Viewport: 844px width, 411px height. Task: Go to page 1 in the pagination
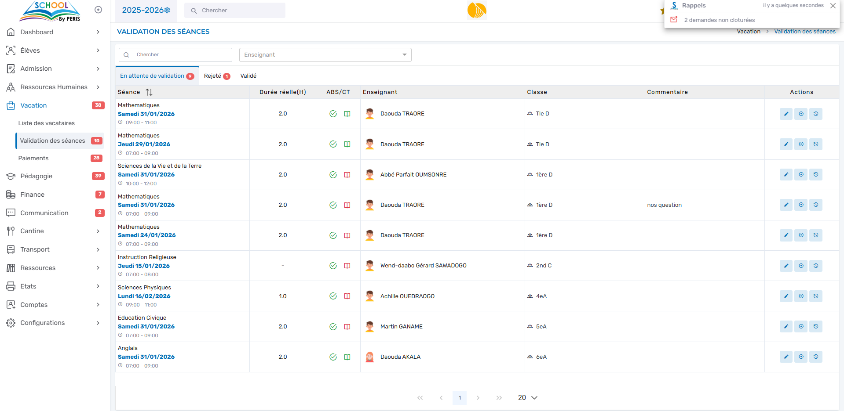(459, 398)
